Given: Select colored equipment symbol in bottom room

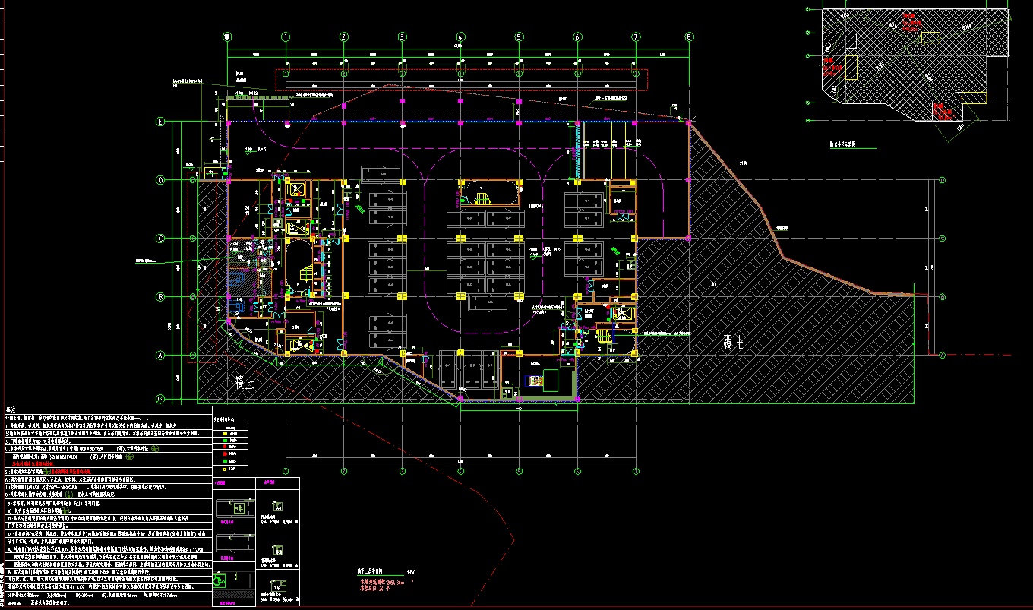Looking at the screenshot, I should point(537,379).
